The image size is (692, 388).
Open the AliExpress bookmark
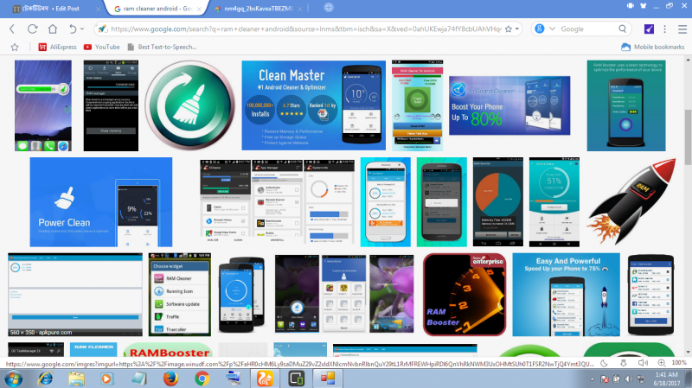click(x=57, y=47)
